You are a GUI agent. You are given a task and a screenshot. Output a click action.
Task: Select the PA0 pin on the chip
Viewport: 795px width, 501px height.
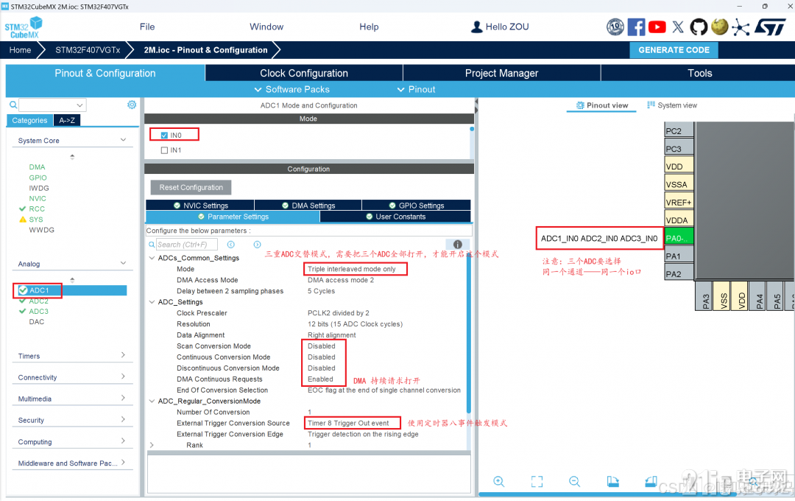pyautogui.click(x=679, y=238)
